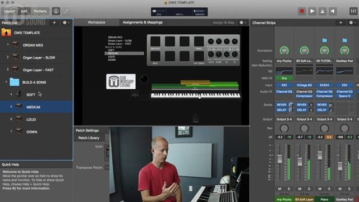Image resolution: width=359 pixels, height=202 pixels.
Task: Toggle the master mute speaker icon
Action: (333, 11)
